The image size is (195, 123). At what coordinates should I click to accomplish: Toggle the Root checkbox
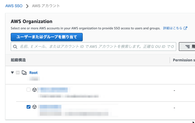[x=18, y=72]
